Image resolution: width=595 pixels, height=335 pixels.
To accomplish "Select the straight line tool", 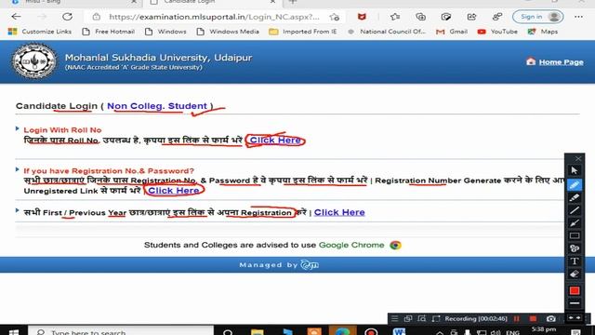I will 575,210.
